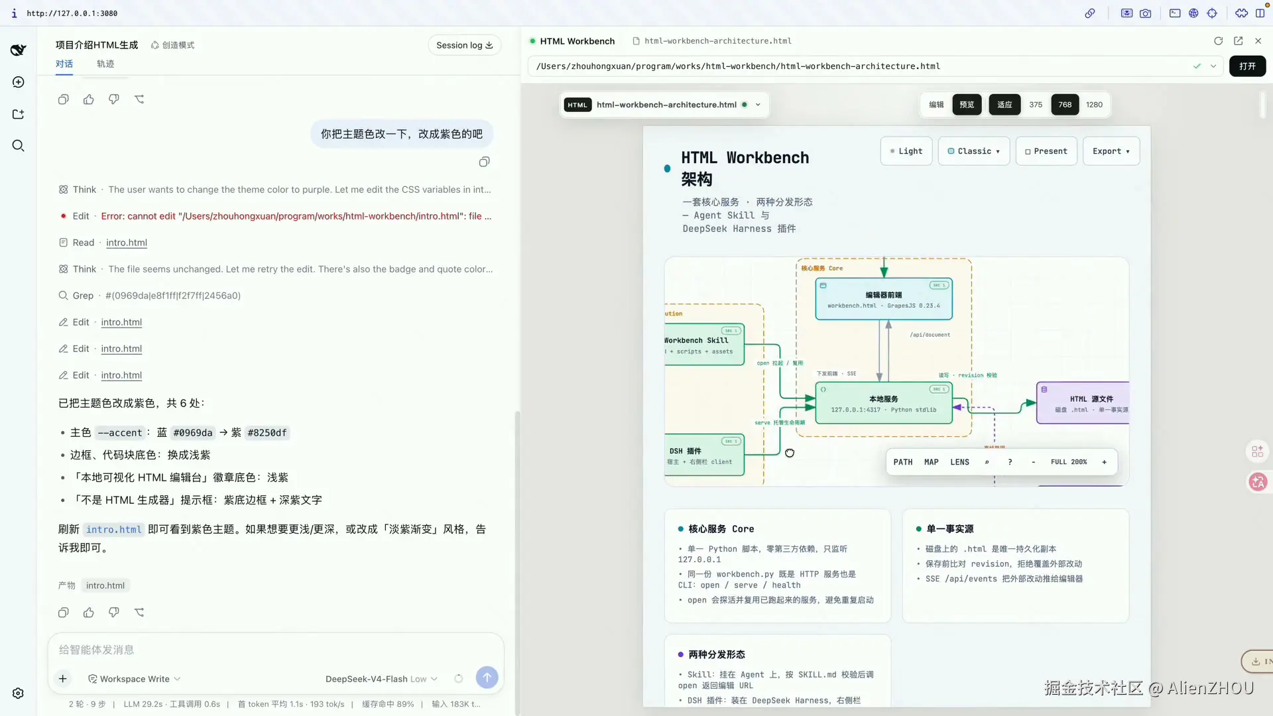Copy the user message about purple theme
1273x716 pixels.
485,162
